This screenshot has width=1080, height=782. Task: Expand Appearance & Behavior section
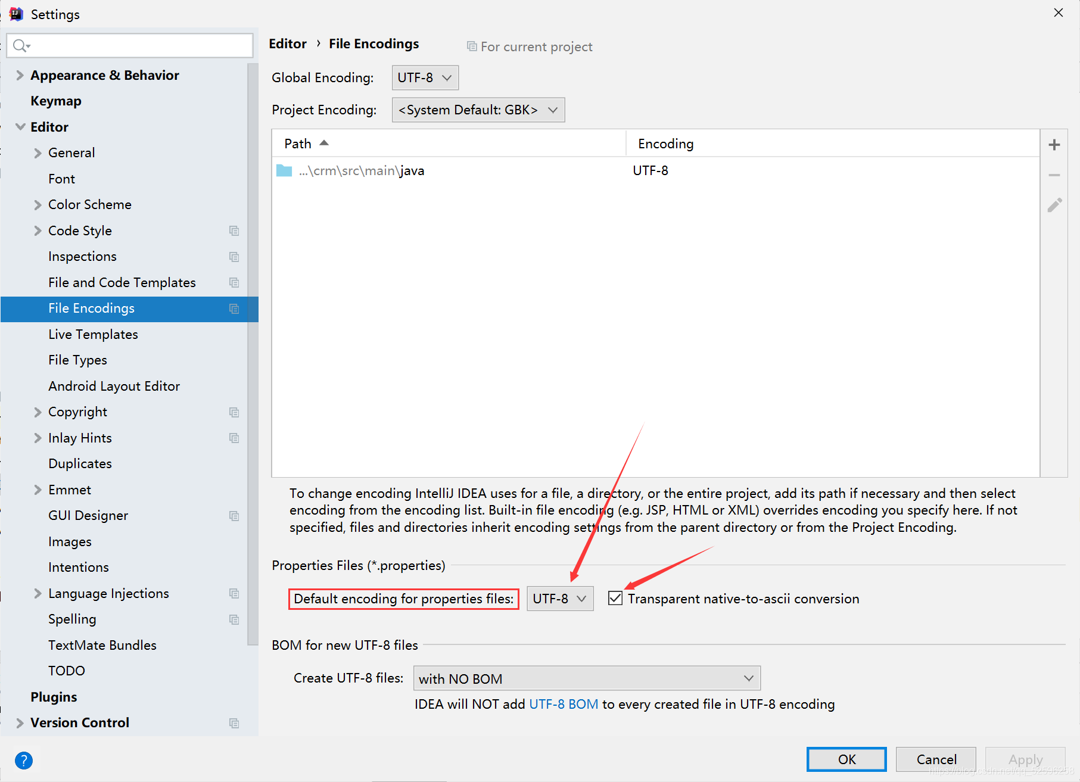[20, 75]
